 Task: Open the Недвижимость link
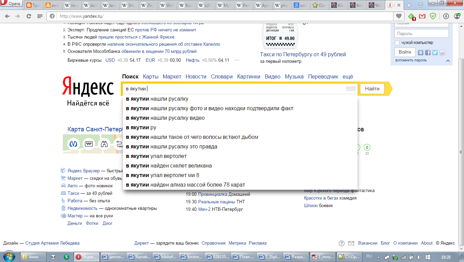[83, 208]
